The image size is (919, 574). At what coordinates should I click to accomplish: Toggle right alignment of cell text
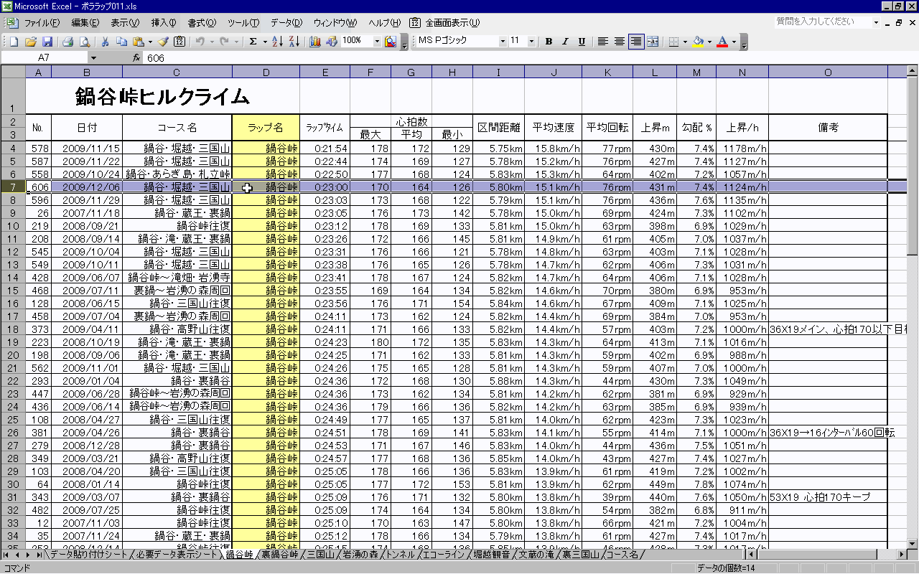[635, 42]
